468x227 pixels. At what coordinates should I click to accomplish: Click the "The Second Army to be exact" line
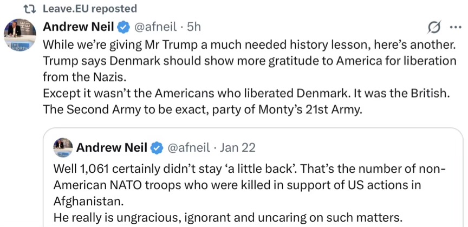(201, 109)
